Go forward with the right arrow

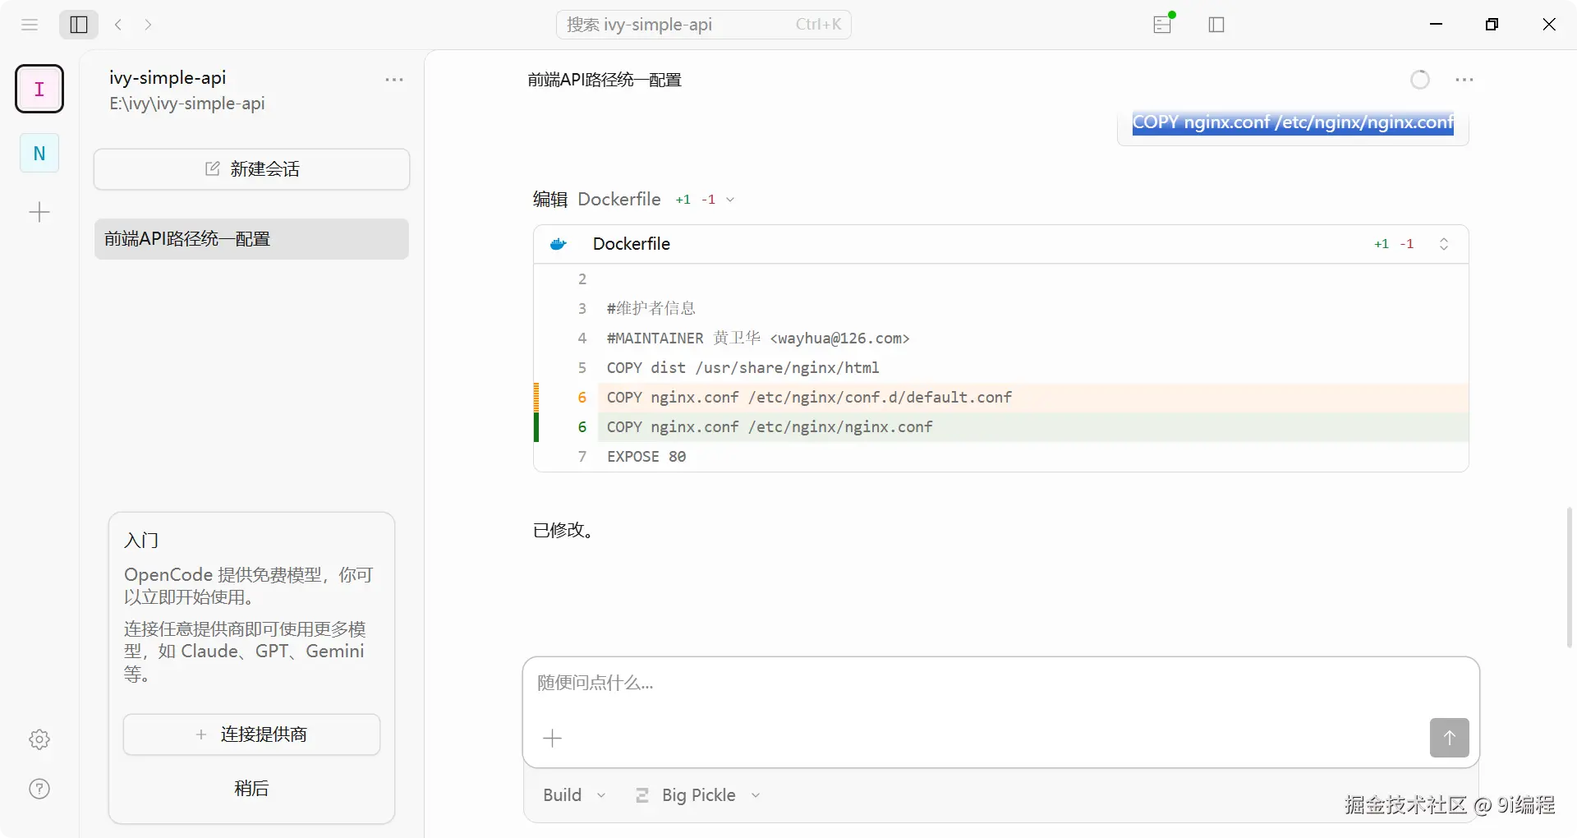(148, 25)
